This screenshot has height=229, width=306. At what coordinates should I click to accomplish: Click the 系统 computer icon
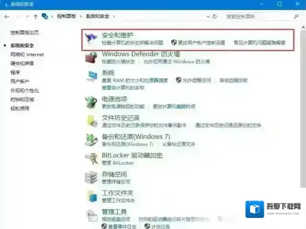pyautogui.click(x=92, y=76)
